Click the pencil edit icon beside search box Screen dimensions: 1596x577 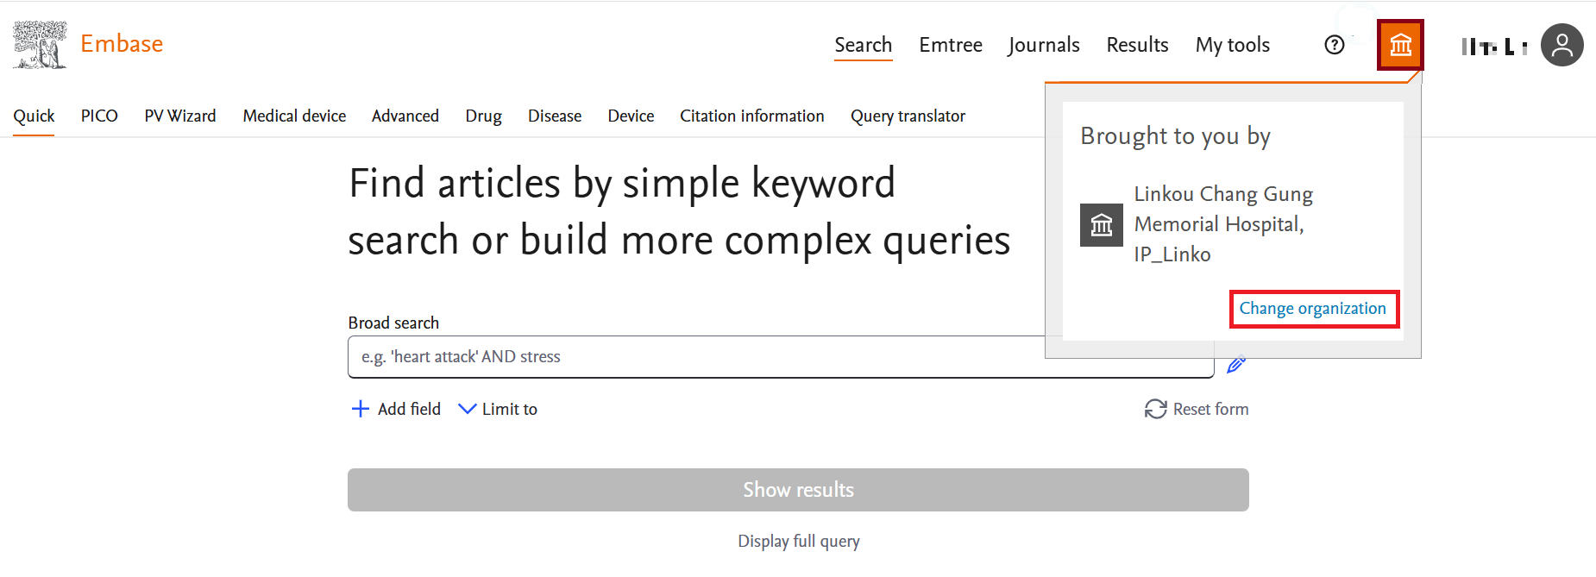pyautogui.click(x=1236, y=365)
